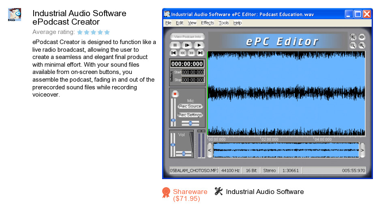Click the Rec Settings button
The image size is (381, 213).
tap(190, 115)
